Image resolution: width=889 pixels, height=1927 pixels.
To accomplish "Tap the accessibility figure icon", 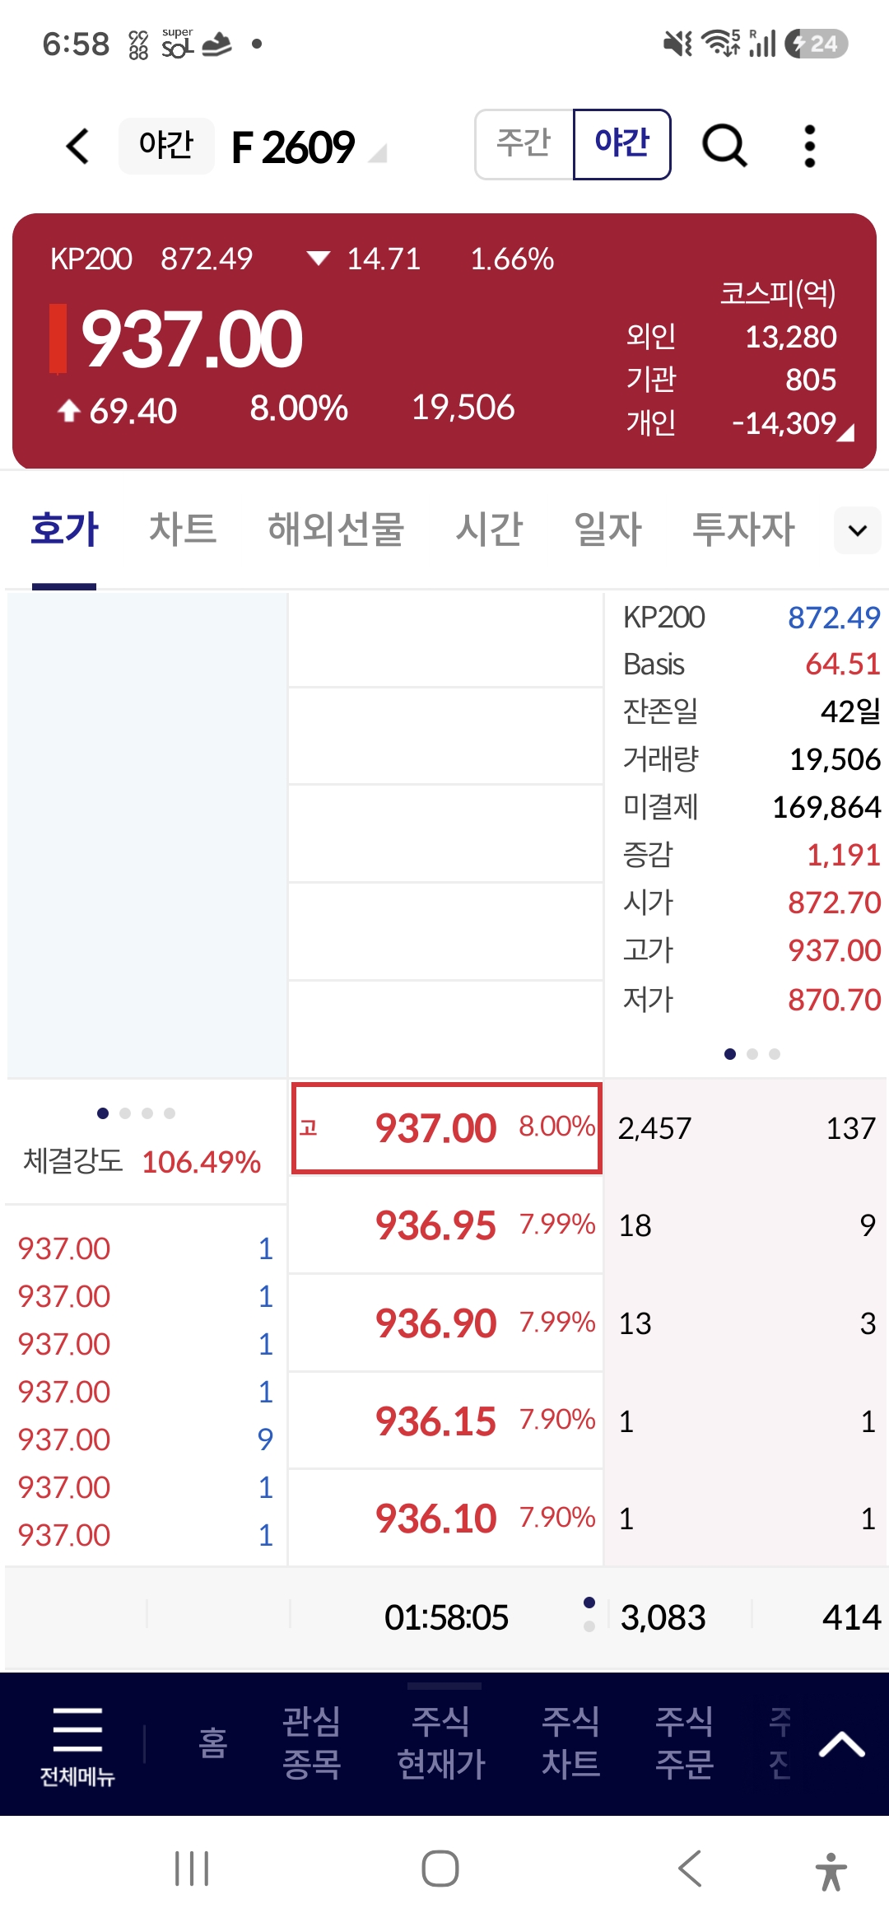I will 831,1871.
